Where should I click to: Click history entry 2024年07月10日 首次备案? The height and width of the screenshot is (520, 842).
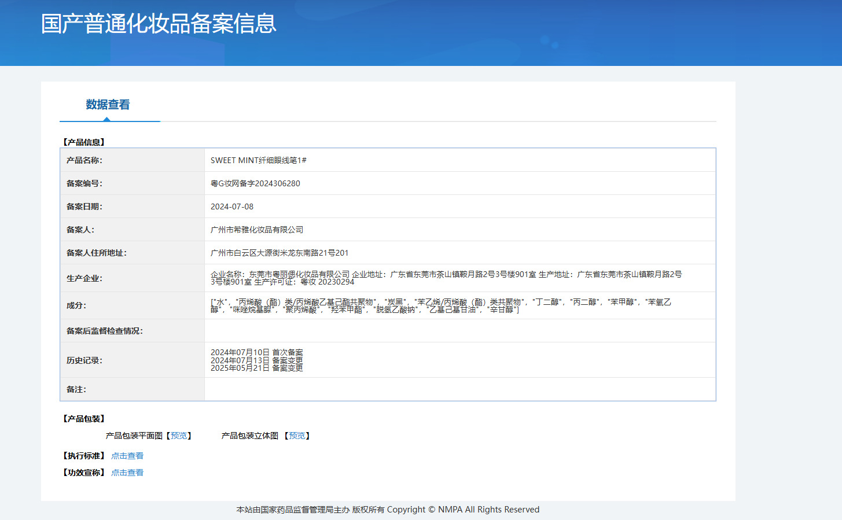257,352
